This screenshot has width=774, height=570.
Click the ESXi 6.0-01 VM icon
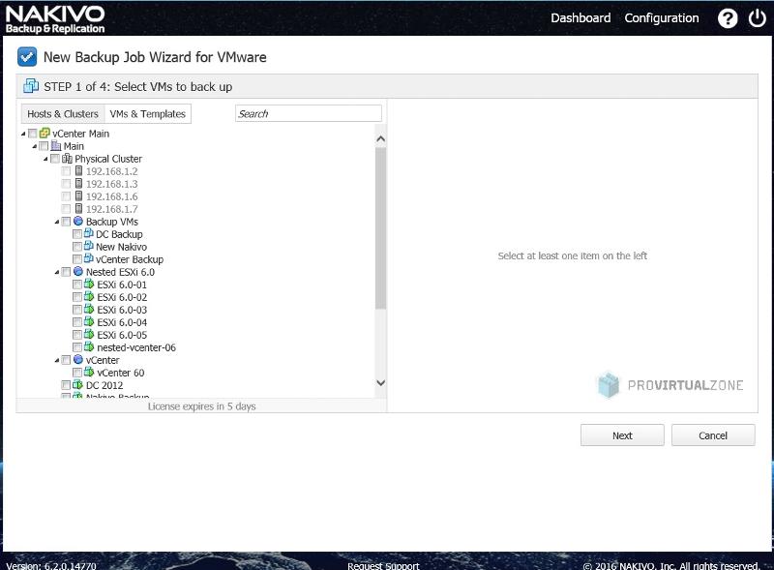pos(89,284)
